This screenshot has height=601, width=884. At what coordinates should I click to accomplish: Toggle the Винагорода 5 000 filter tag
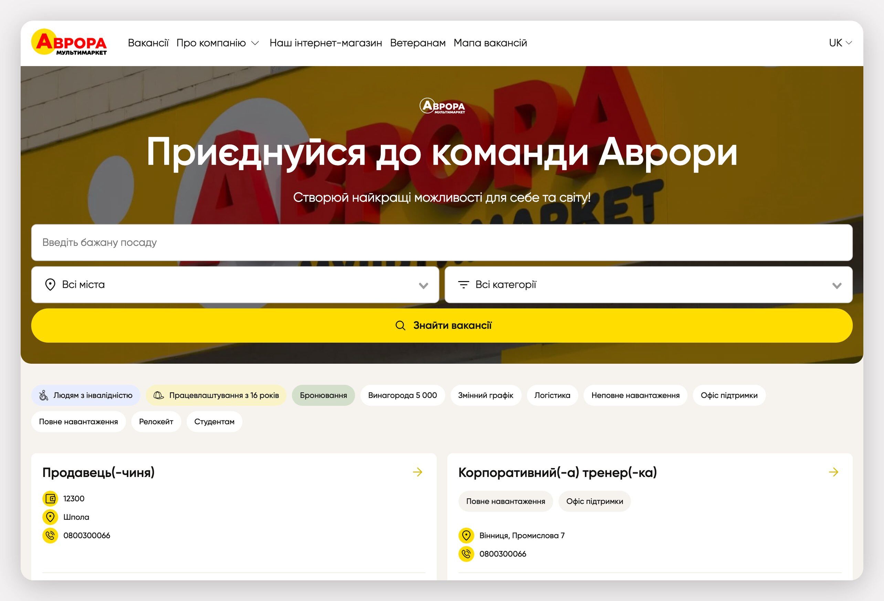(x=402, y=395)
